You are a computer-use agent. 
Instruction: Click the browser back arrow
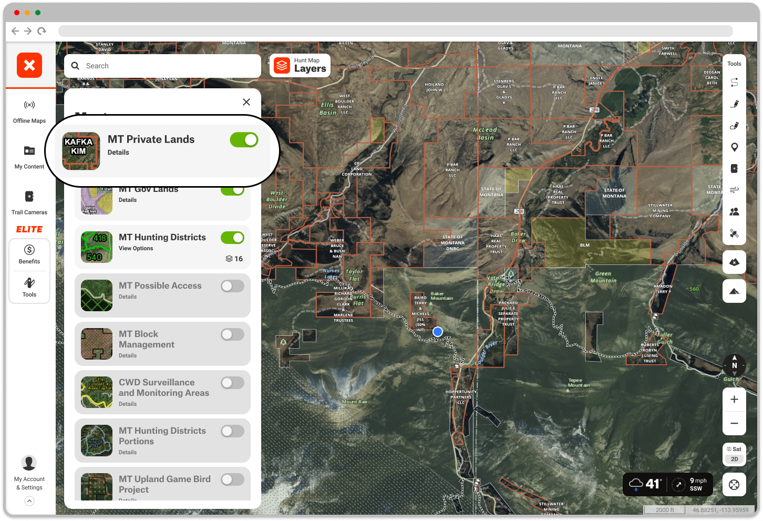pos(15,31)
